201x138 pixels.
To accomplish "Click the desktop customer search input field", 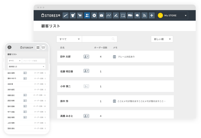I will pos(99,39).
